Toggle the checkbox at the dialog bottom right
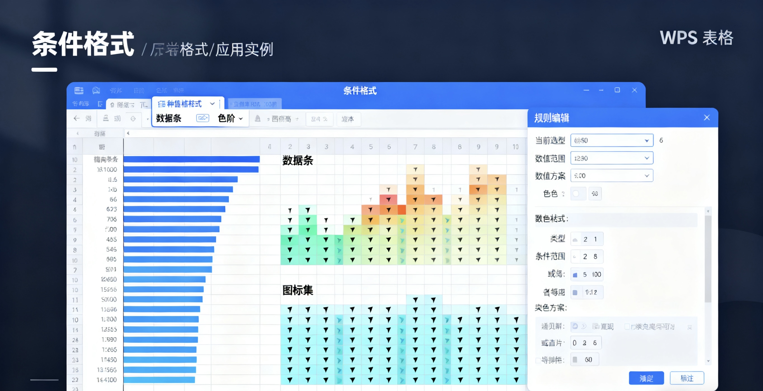This screenshot has width=763, height=391. pyautogui.click(x=691, y=327)
